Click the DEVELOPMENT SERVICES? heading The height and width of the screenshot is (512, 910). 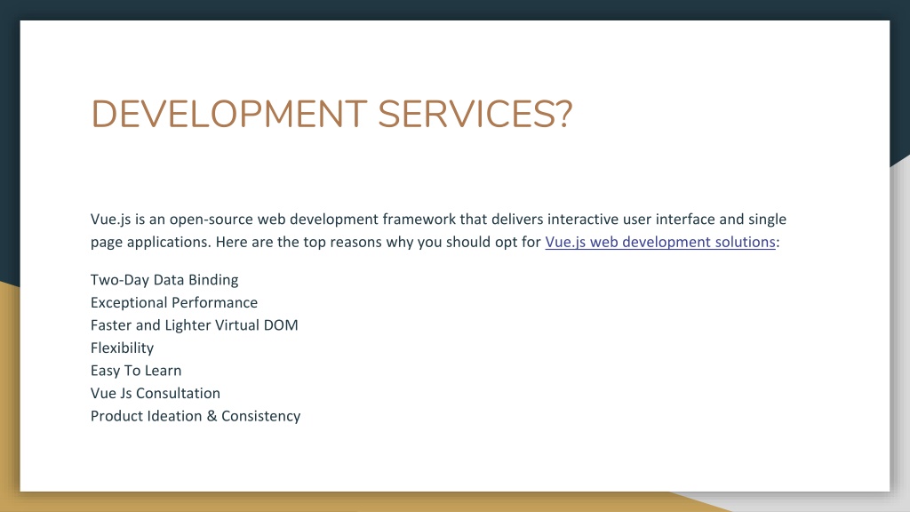coord(331,115)
